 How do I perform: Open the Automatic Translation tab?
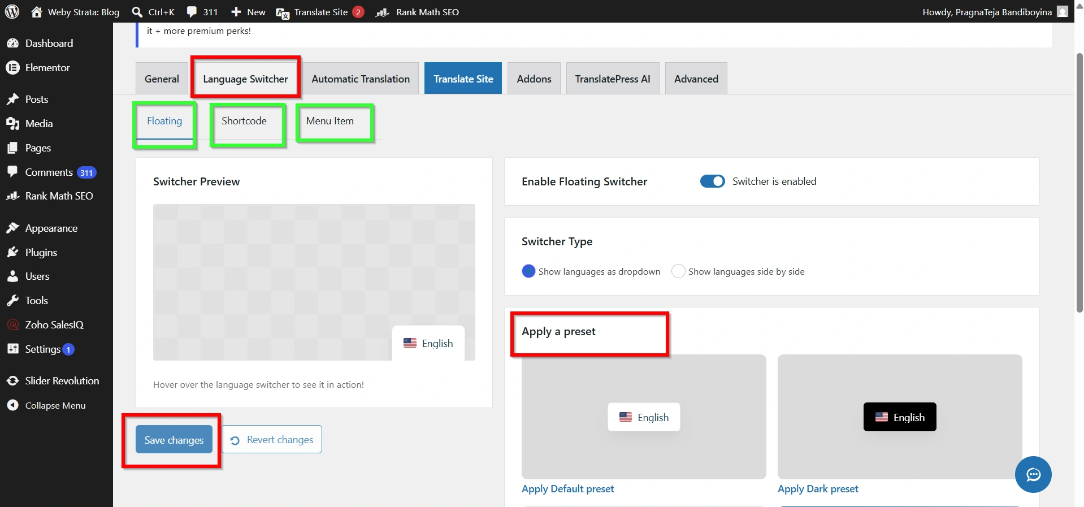pos(361,79)
